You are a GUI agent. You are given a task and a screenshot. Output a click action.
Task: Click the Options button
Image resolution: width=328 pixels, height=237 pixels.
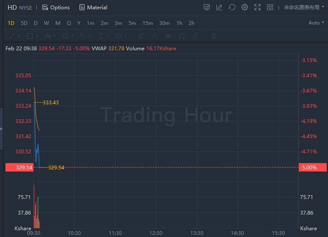coord(56,7)
